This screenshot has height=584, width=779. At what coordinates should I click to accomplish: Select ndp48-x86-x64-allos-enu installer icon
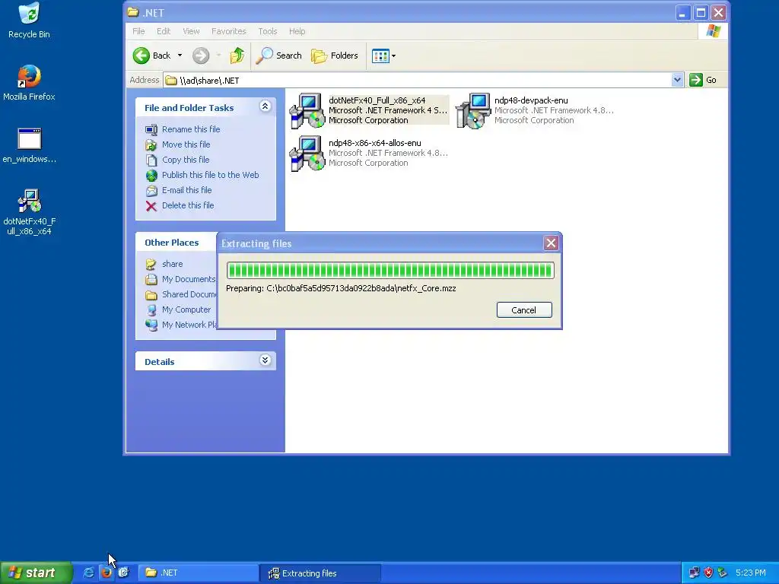307,153
